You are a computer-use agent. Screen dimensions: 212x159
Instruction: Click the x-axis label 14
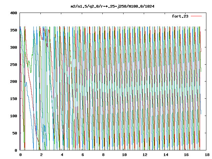pos(166,155)
